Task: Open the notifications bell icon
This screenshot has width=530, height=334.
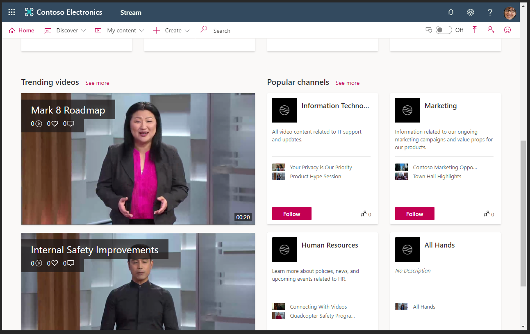Action: pyautogui.click(x=451, y=12)
